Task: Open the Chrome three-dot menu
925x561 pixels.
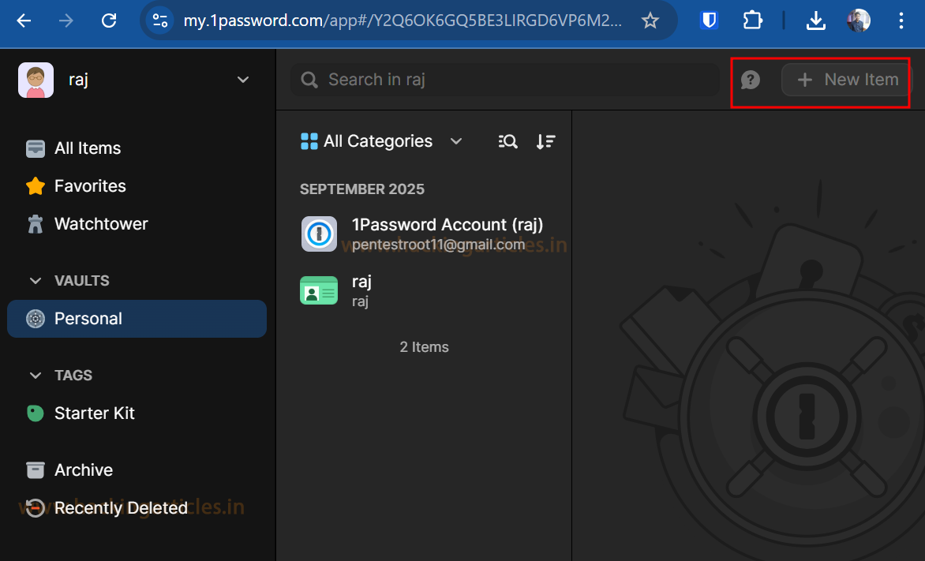Action: click(901, 21)
